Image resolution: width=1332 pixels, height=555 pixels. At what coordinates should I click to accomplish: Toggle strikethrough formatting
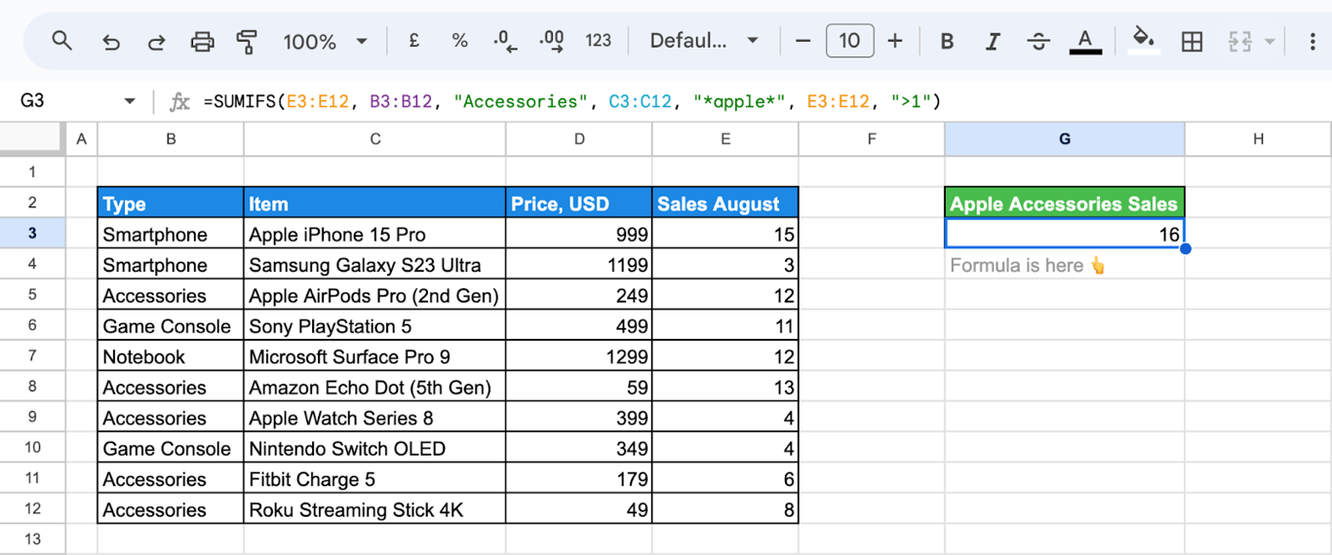(x=1039, y=41)
